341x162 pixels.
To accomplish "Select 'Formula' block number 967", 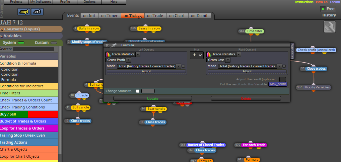I will [x=205, y=161].
